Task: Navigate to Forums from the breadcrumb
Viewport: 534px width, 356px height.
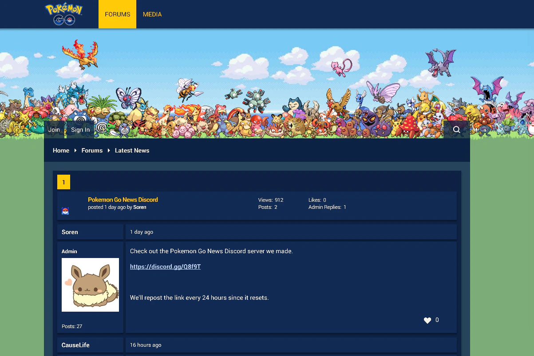Action: [92, 150]
